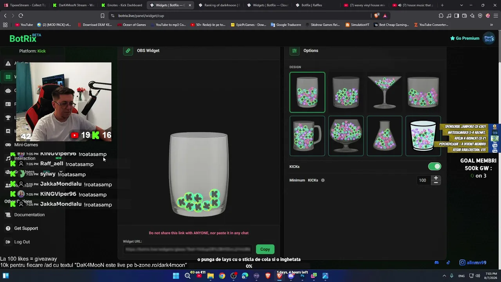
Task: Open the EpicPcGames bookmark
Action: coord(249,25)
